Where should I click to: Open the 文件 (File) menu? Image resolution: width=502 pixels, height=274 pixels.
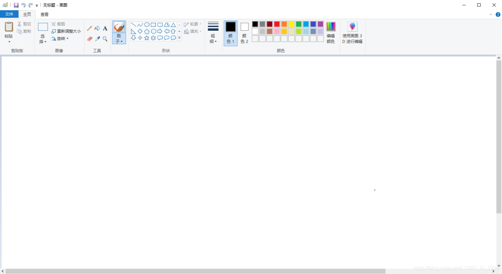9,14
